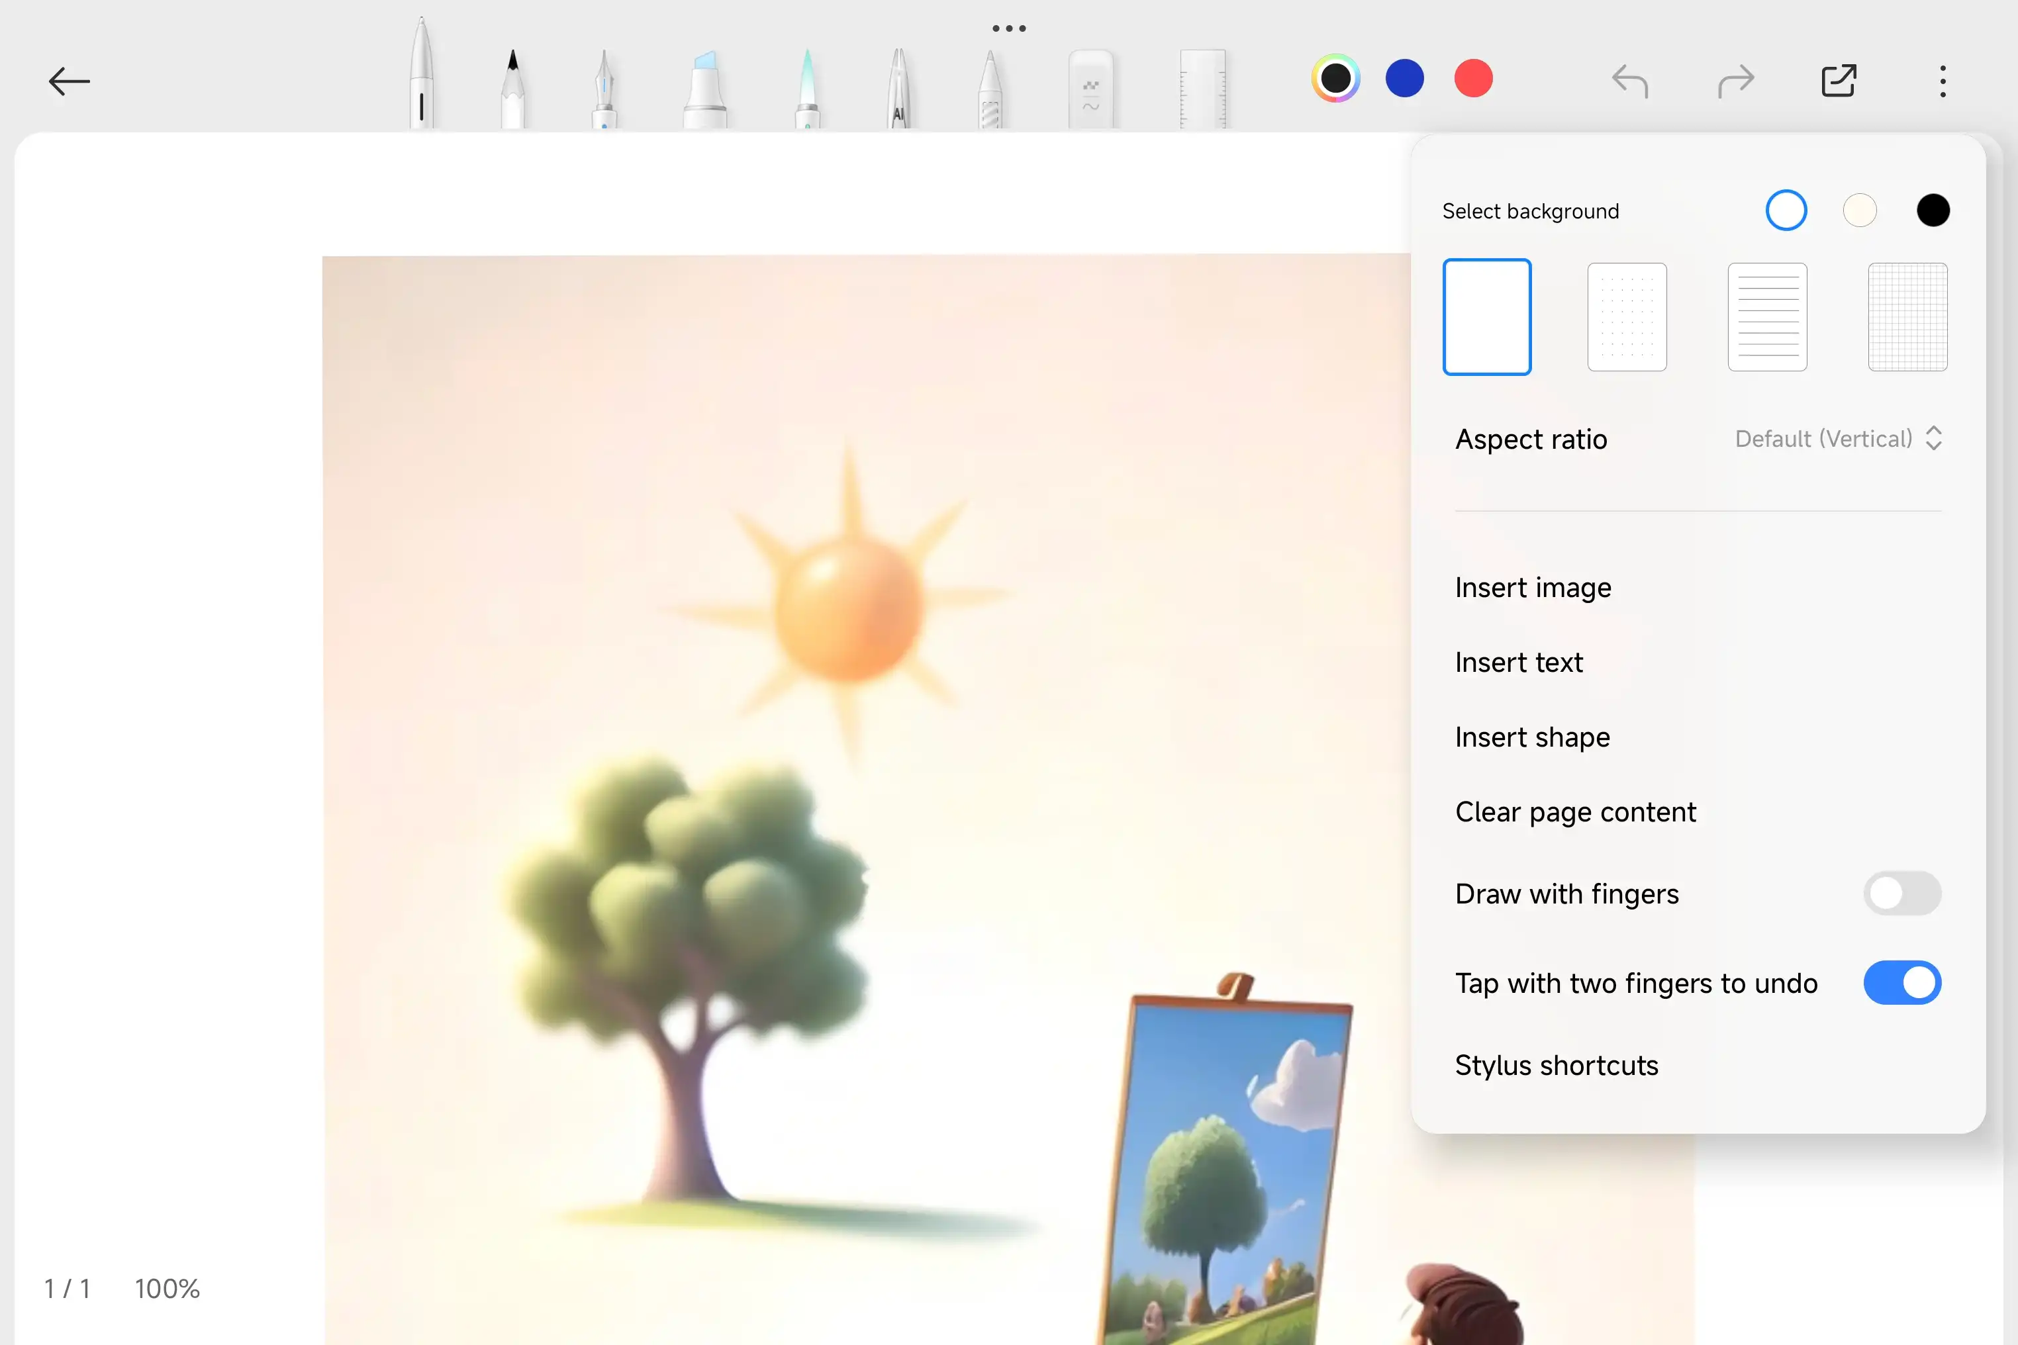Open Stylus shortcuts

(1557, 1066)
